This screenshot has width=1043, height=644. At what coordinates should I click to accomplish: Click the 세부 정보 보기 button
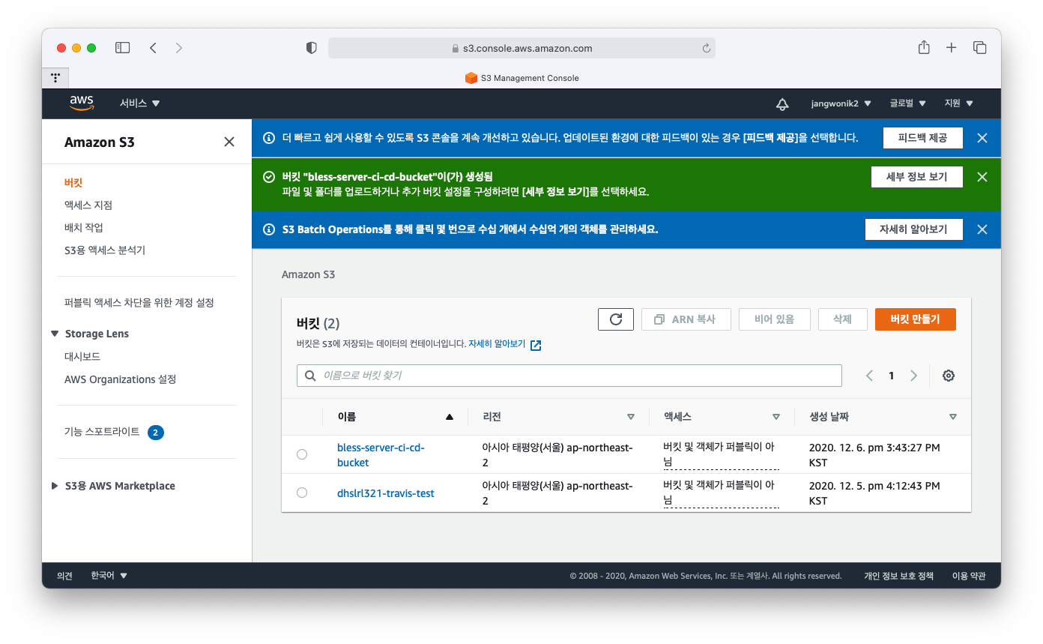[x=916, y=177]
